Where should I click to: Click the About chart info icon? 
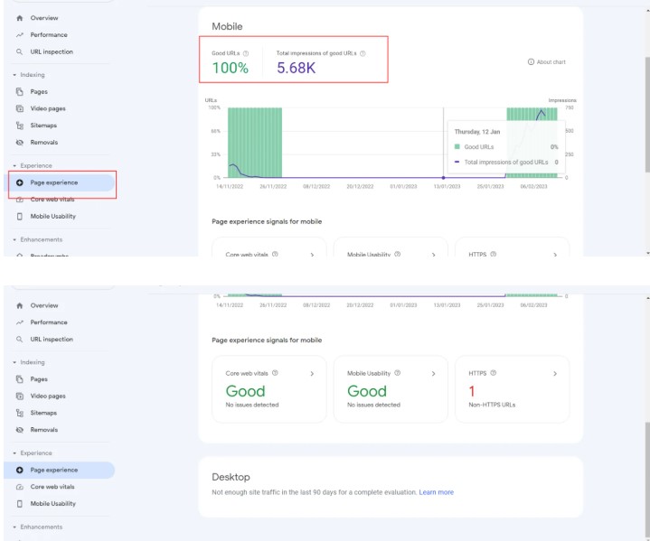[531, 62]
